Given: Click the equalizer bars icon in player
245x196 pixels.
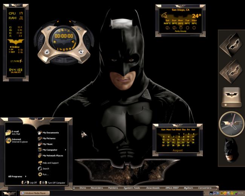Looking at the screenshot, I should pyautogui.click(x=61, y=49).
